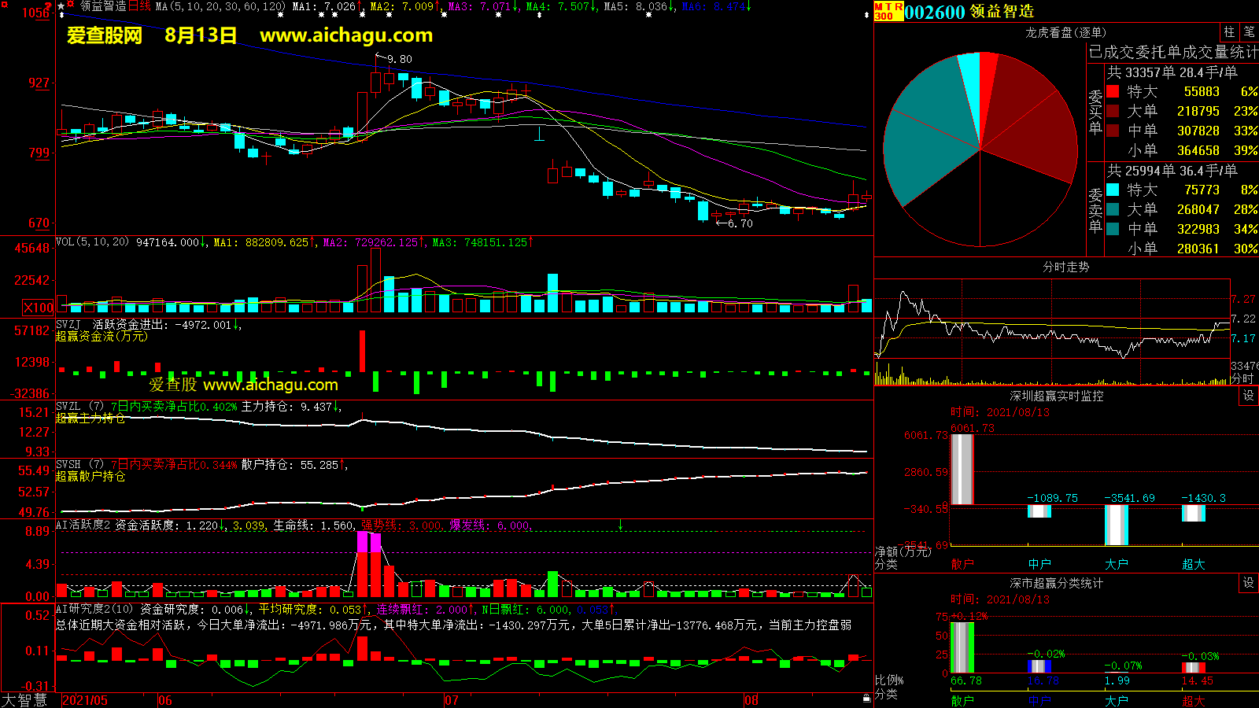Switch pie view to 柱 bar mode
This screenshot has height=708, width=1259.
(1229, 32)
